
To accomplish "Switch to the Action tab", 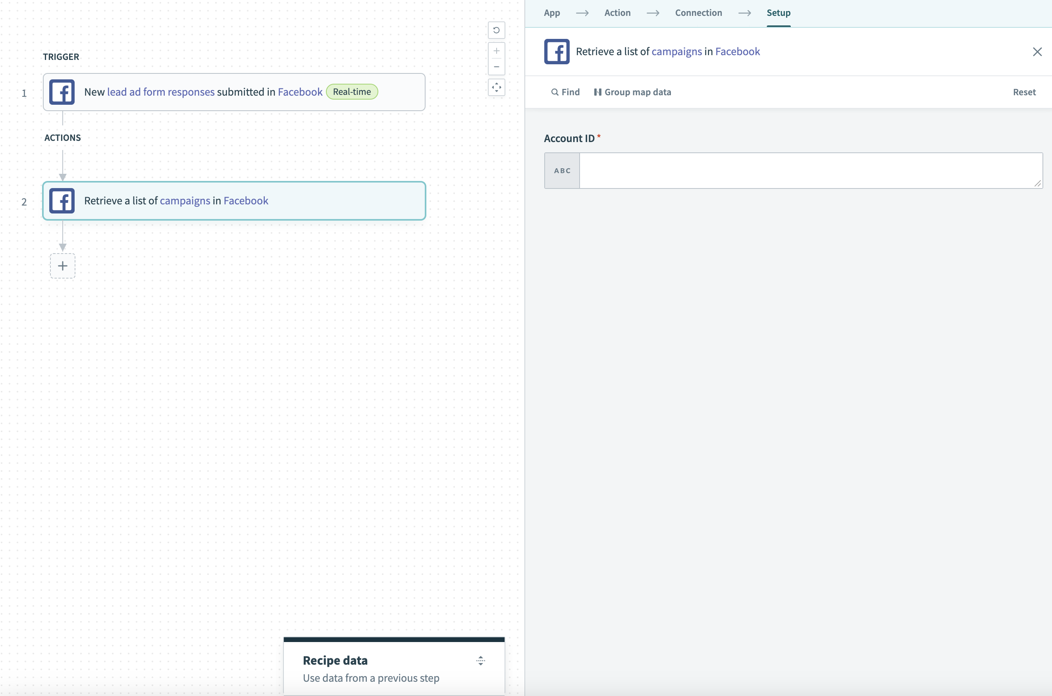I will 617,13.
